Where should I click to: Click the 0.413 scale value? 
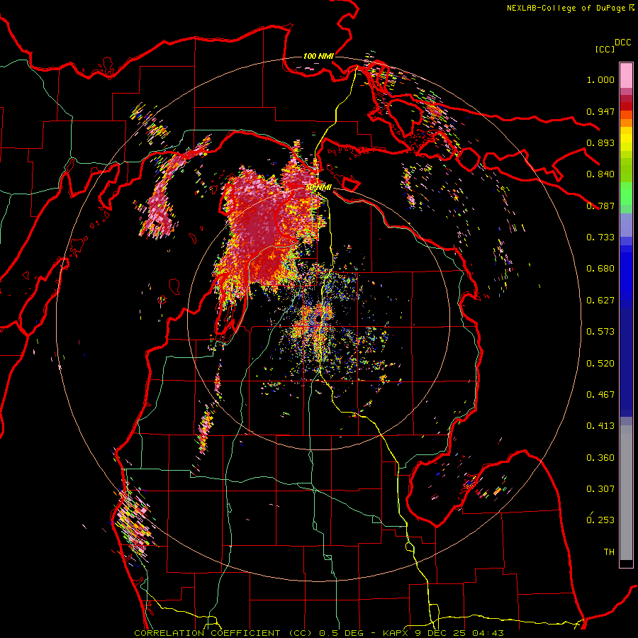(x=600, y=426)
